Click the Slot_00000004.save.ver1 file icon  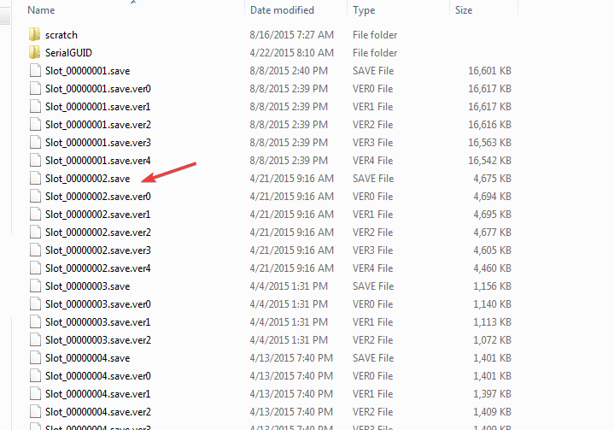tap(35, 394)
